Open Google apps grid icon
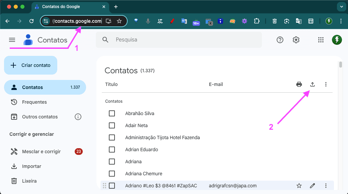The image size is (348, 194). tap(321, 40)
